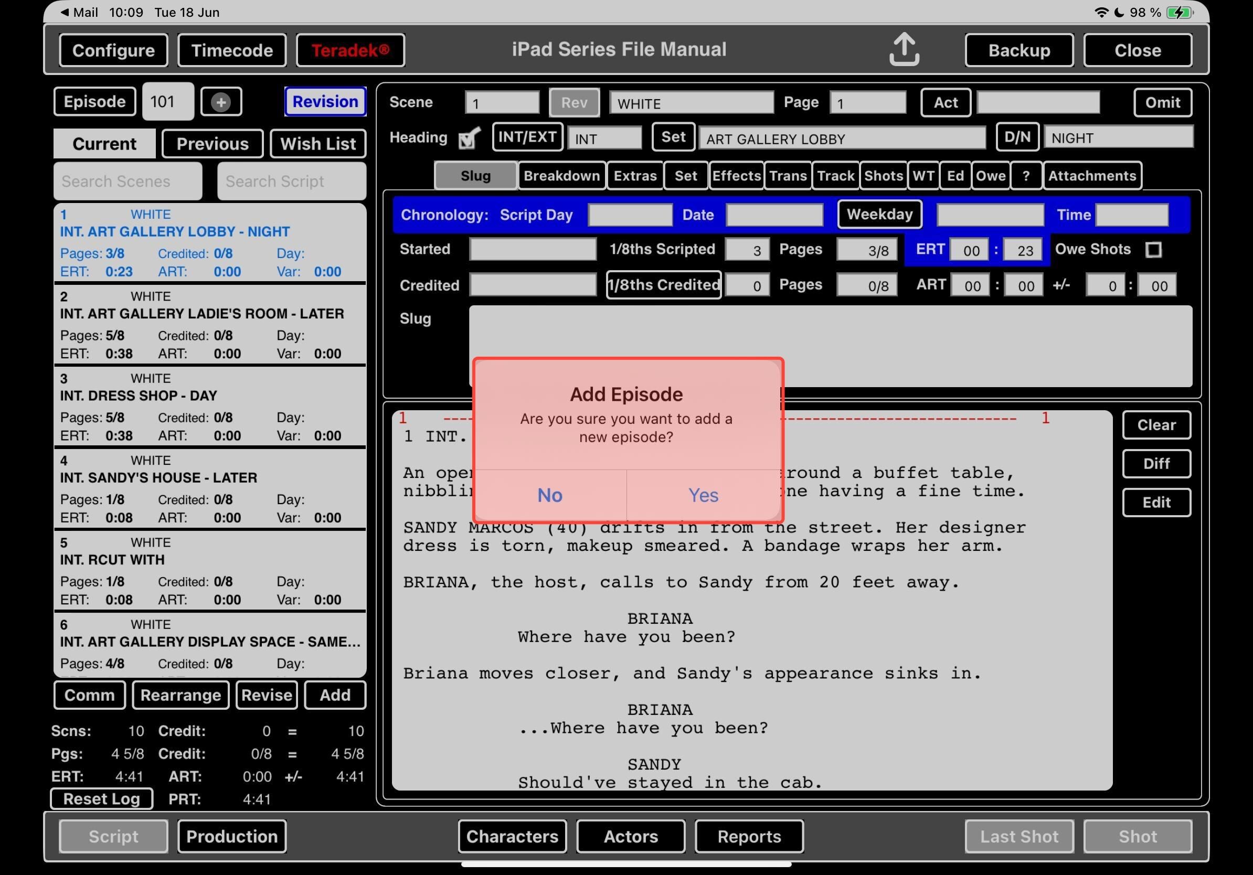
Task: Tap the Do Not Disturb moon icon
Action: (x=1119, y=13)
